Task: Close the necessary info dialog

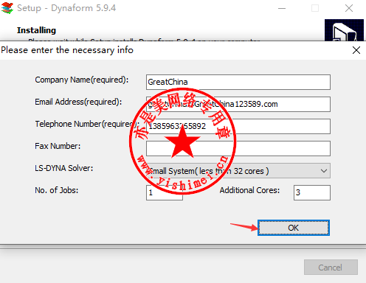Action: pos(356,50)
